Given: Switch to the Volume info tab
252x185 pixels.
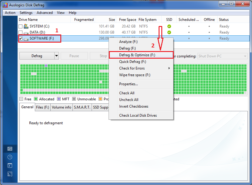Looking at the screenshot, I should (x=61, y=107).
